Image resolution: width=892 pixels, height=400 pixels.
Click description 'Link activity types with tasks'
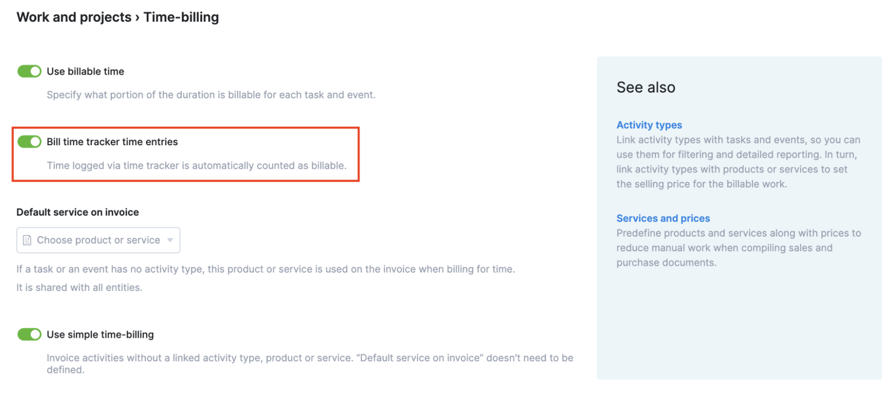738,162
